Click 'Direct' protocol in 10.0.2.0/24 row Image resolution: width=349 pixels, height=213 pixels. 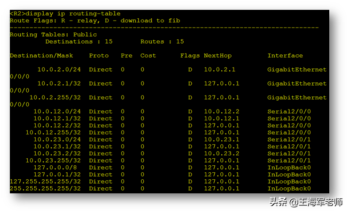pos(101,69)
